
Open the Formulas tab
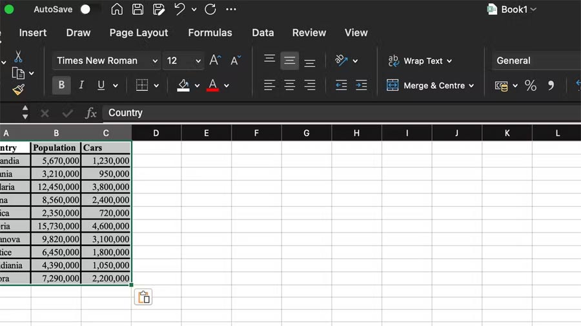[x=210, y=32]
